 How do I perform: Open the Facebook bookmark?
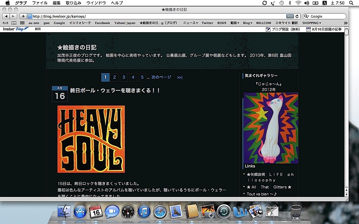tap(103, 23)
